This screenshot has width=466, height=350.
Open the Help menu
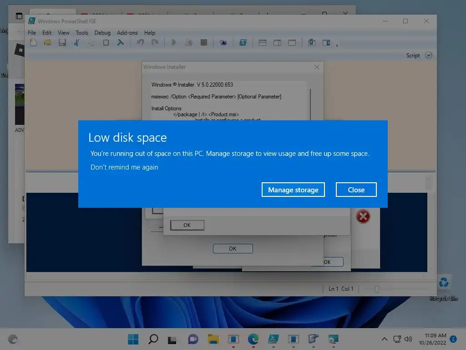(150, 33)
